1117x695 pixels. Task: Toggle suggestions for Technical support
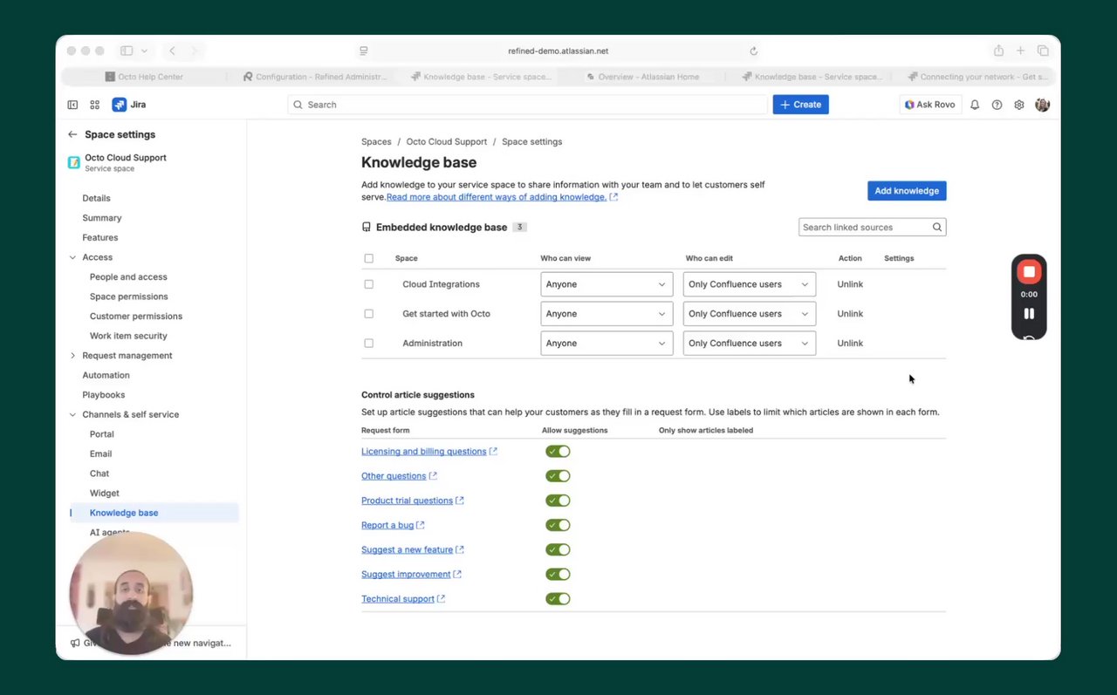[x=558, y=599]
